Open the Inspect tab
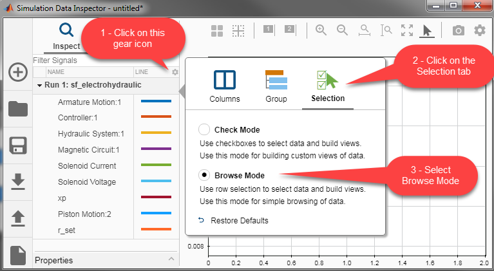 coord(66,35)
